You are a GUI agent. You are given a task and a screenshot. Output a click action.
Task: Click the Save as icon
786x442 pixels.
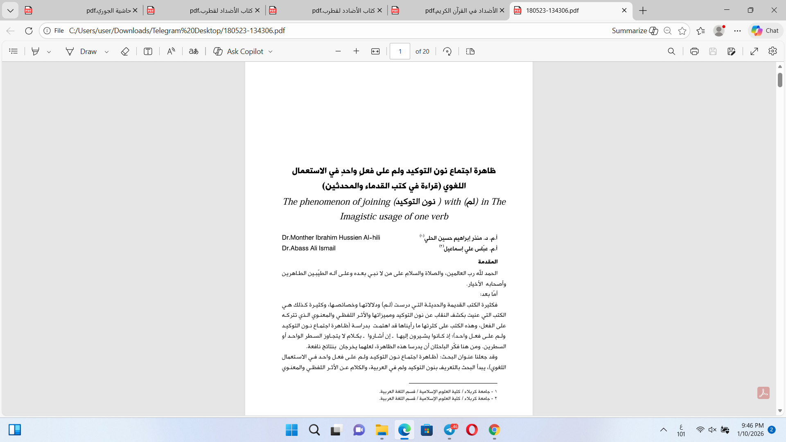(x=732, y=51)
